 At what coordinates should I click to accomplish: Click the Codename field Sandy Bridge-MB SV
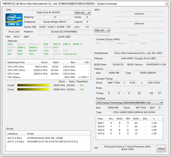coord(55,22)
